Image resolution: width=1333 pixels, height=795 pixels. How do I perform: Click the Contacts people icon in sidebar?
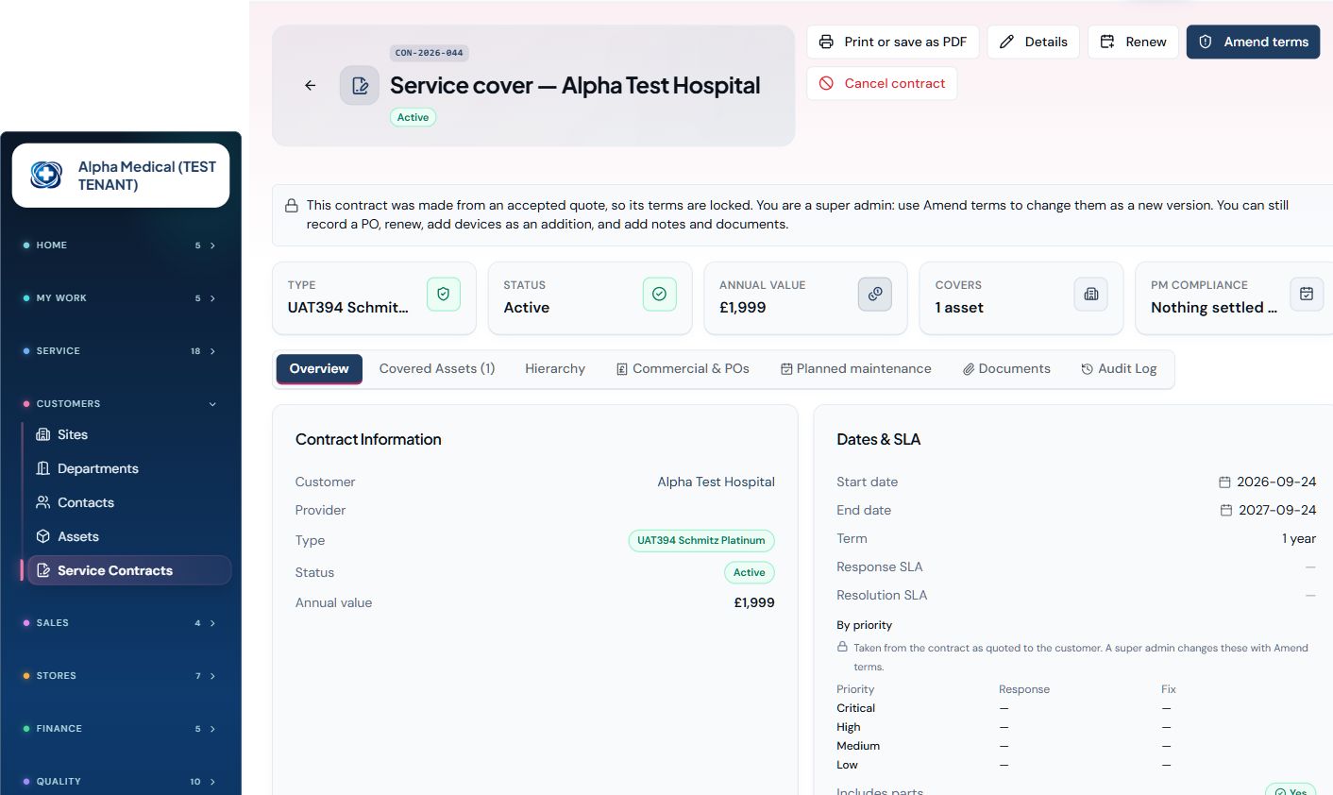pos(42,502)
